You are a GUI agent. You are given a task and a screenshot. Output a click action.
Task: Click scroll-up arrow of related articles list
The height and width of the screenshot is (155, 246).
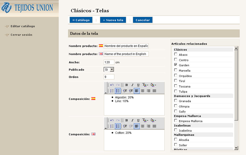point(236,48)
